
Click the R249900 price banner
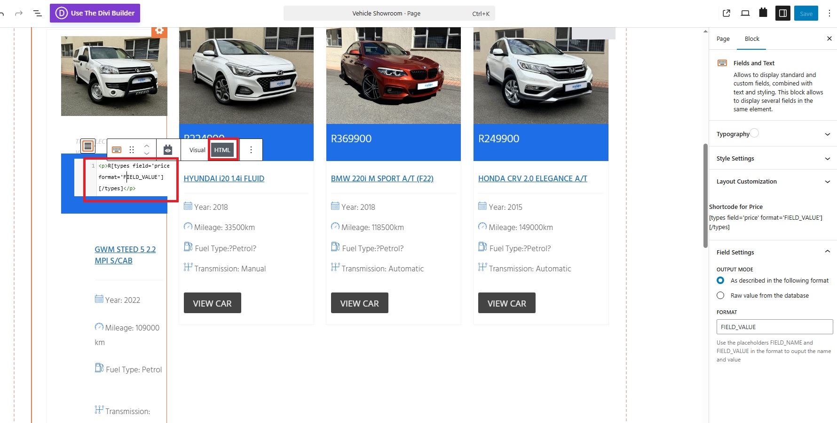coord(541,142)
